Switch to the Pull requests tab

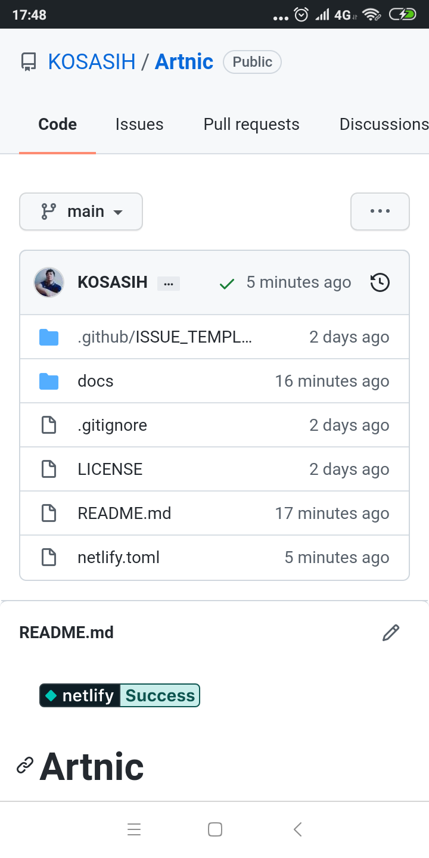[x=251, y=125]
